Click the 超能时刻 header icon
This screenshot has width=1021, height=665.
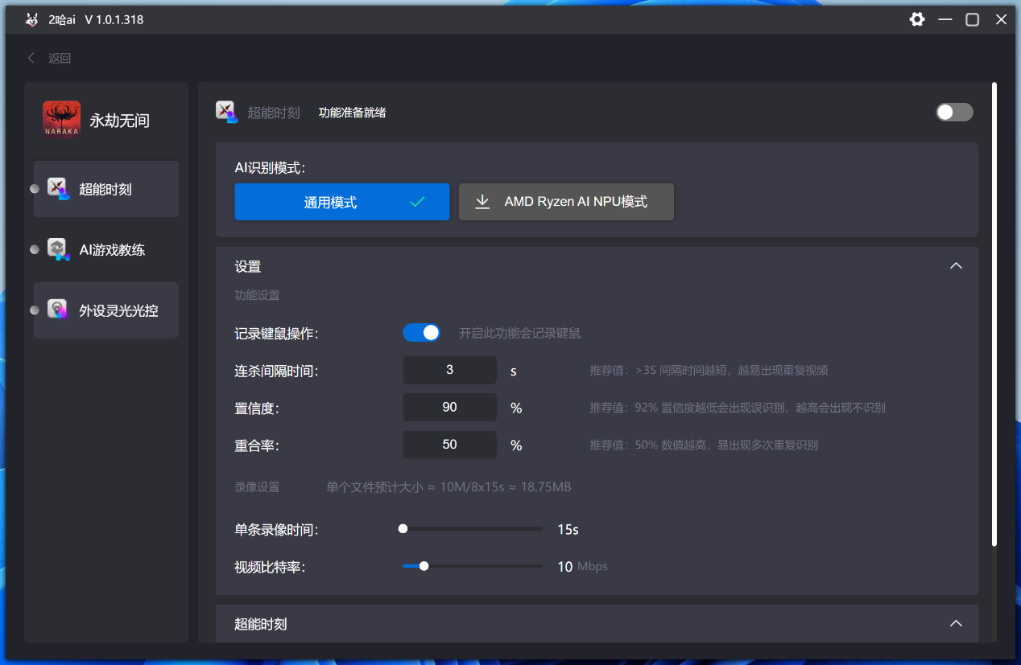[x=227, y=112]
